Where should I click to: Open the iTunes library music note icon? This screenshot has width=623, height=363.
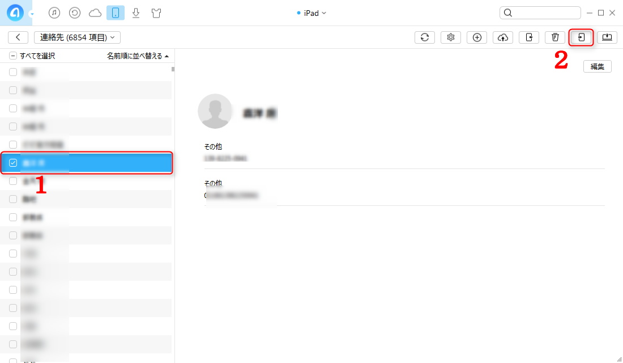(54, 12)
